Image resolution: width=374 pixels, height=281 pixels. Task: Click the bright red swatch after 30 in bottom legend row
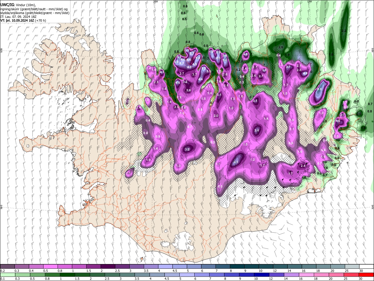[366, 275]
